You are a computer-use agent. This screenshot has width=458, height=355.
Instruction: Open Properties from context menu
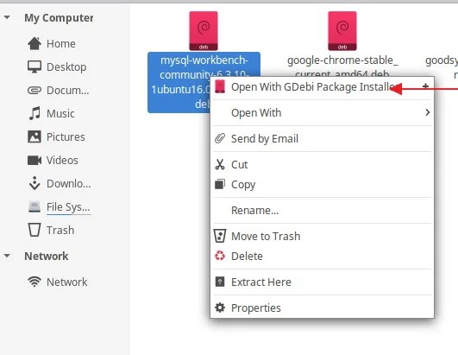(323, 307)
